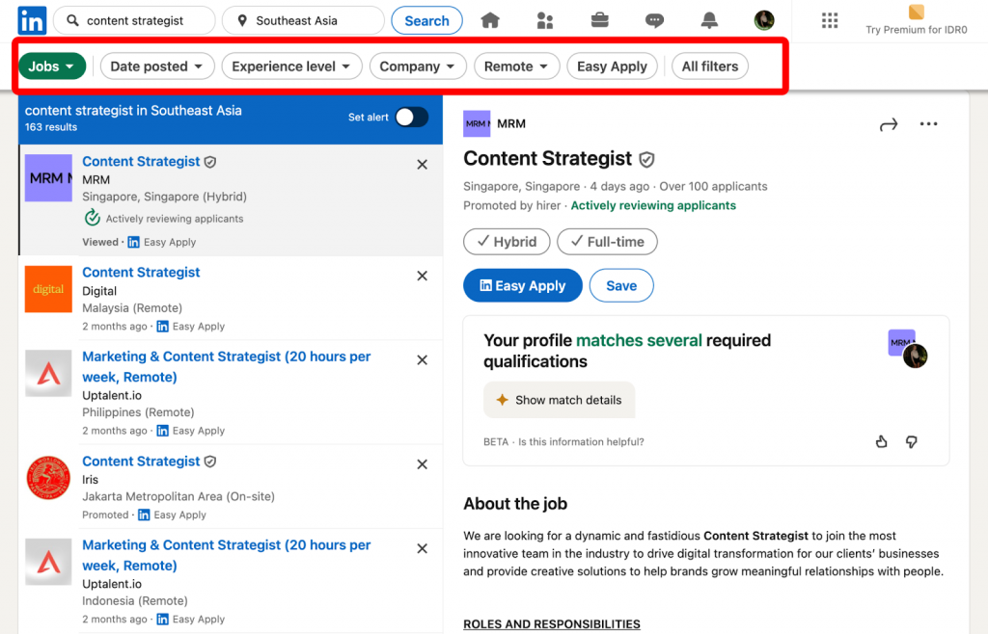988x634 pixels.
Task: Save the Content Strategist job
Action: [x=621, y=285]
